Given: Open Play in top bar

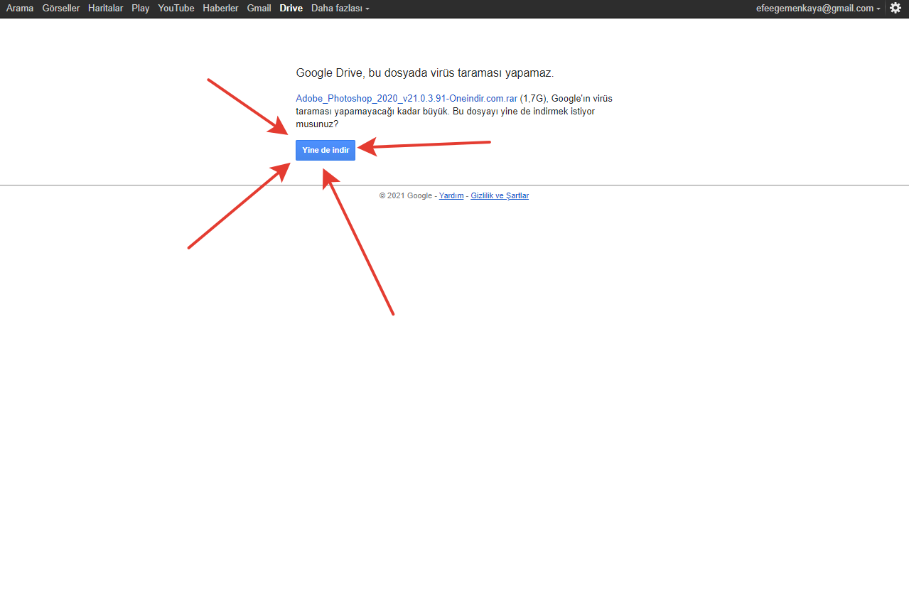Looking at the screenshot, I should point(141,9).
